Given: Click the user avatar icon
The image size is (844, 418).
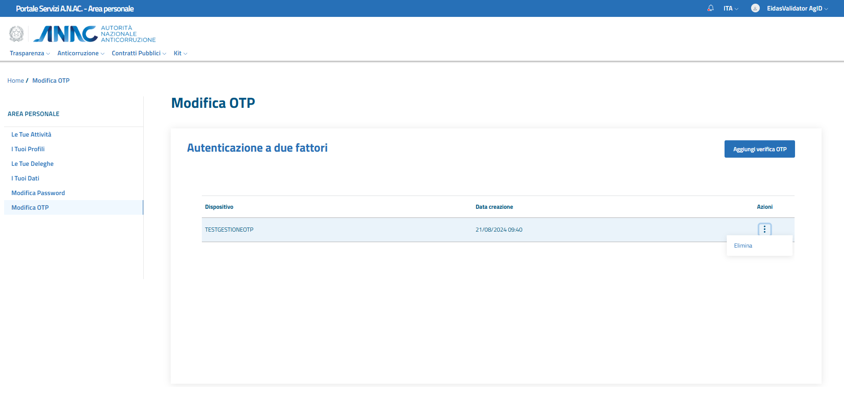Looking at the screenshot, I should [x=755, y=8].
